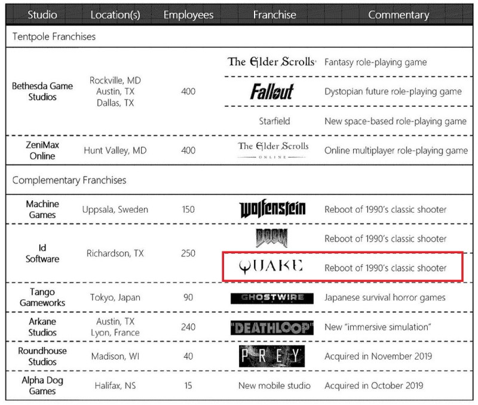Select the 15 employees value
478x405 pixels.
(188, 385)
